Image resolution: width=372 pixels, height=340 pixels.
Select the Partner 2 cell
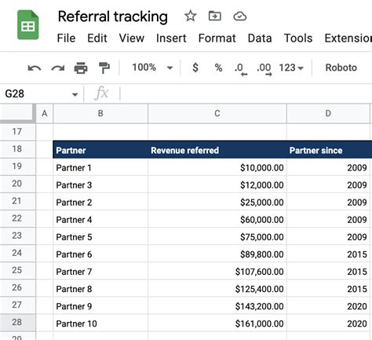pyautogui.click(x=100, y=202)
